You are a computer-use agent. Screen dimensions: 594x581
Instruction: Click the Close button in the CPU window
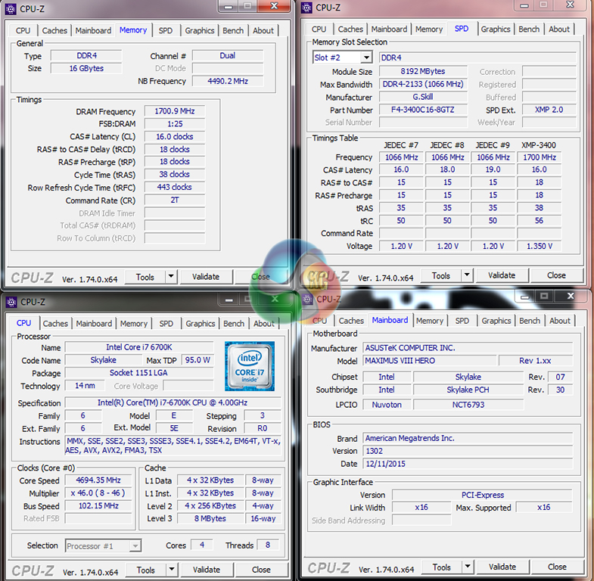[261, 569]
